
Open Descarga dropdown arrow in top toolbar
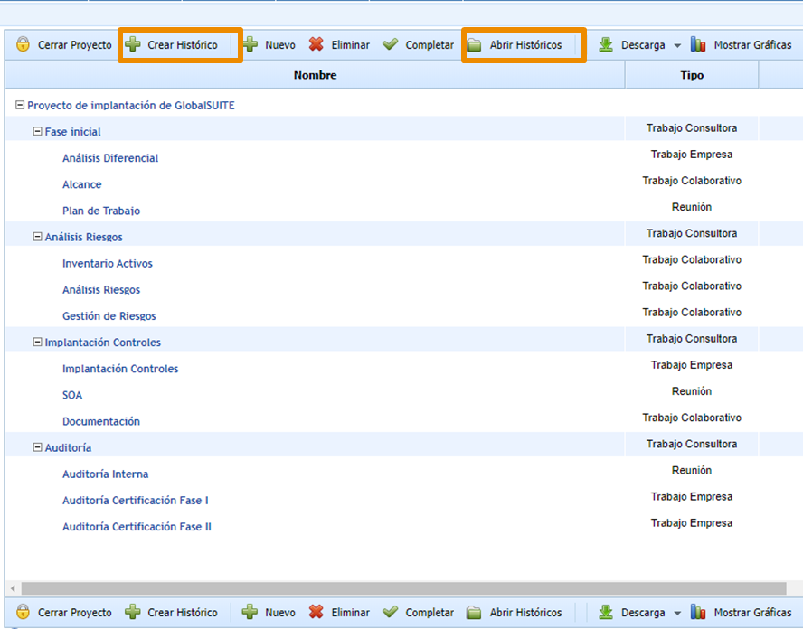point(677,46)
